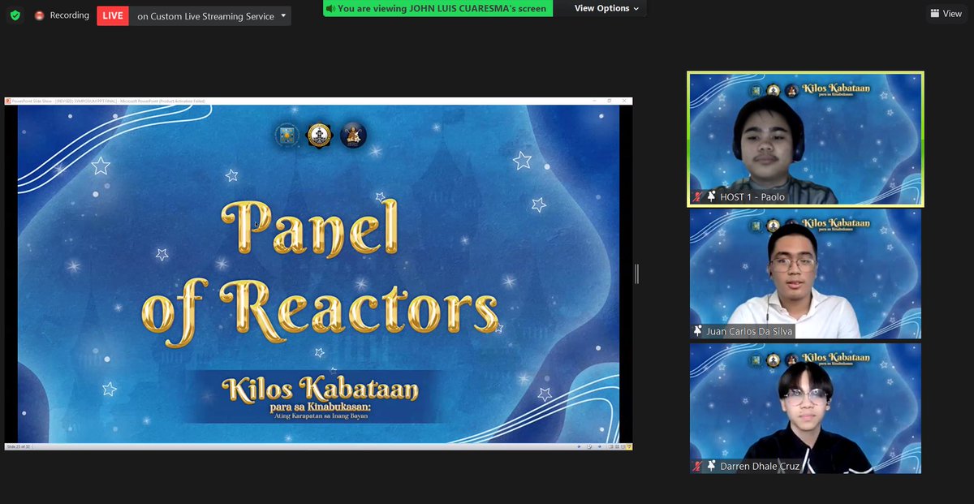
Task: Open slide show popup menu icon
Action: pos(589,446)
